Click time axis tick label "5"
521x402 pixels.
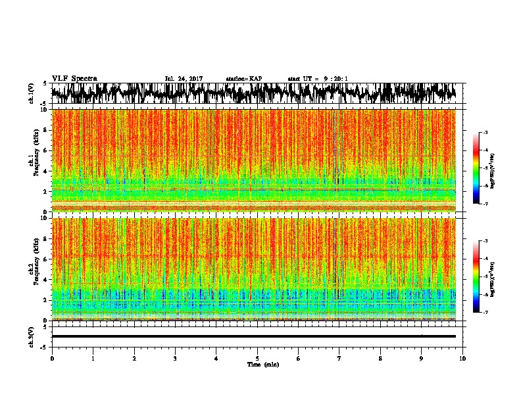[x=257, y=359]
